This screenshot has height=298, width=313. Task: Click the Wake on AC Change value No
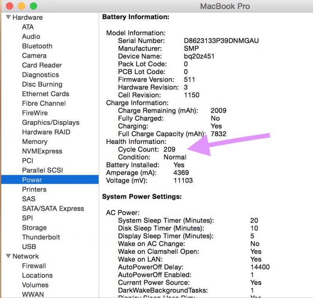pyautogui.click(x=255, y=244)
